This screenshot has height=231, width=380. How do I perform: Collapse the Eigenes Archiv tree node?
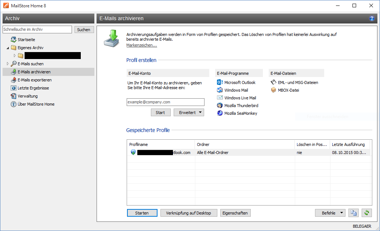[8, 48]
